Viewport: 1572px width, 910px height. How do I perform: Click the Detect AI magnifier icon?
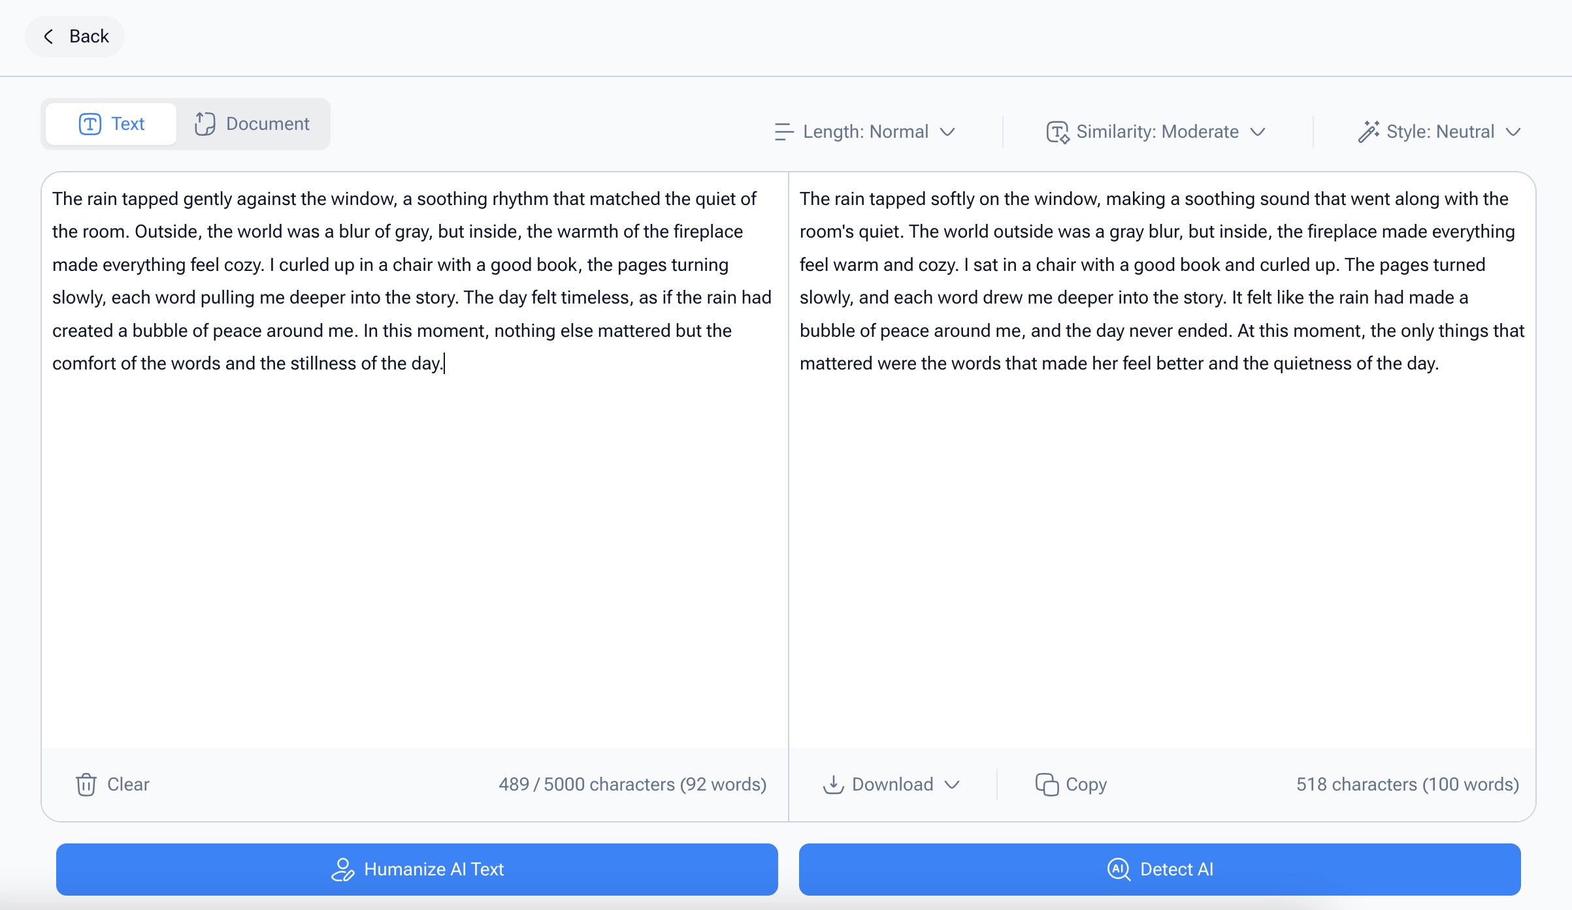tap(1119, 869)
